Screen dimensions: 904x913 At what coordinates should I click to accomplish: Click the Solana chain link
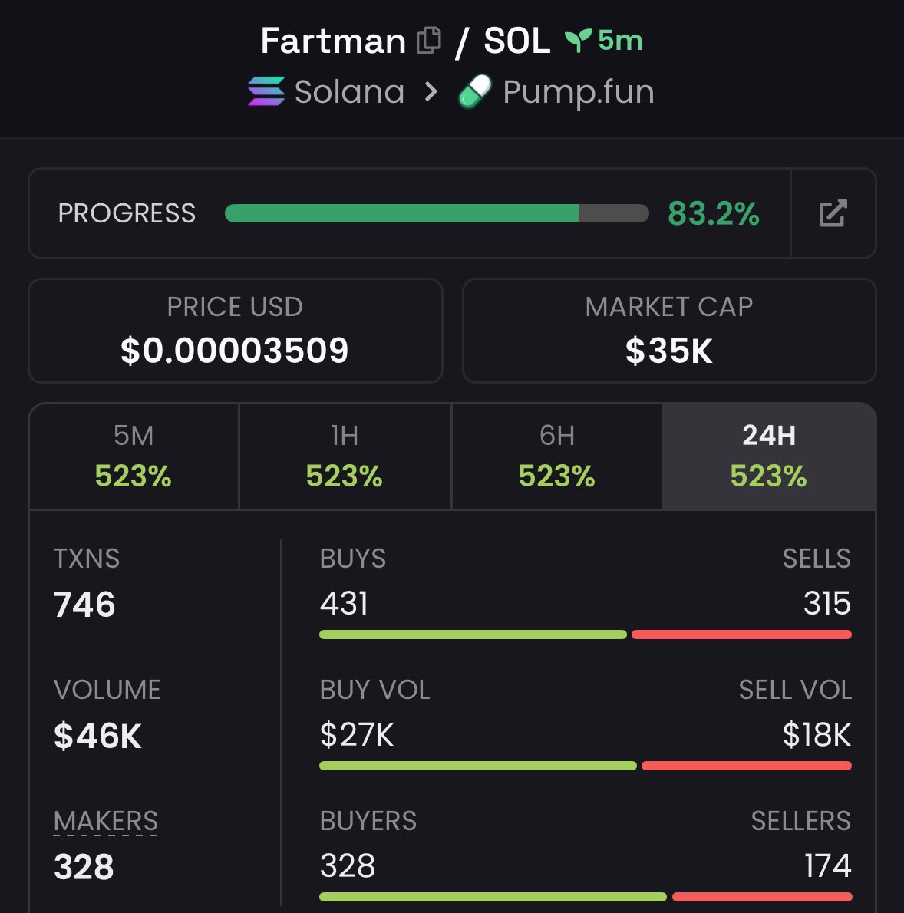[x=349, y=92]
